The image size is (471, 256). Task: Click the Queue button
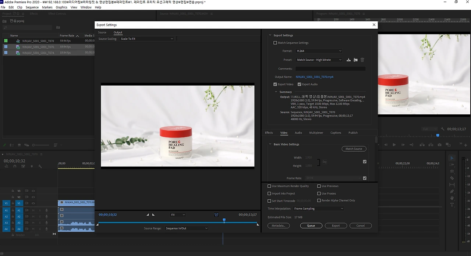[x=311, y=225]
